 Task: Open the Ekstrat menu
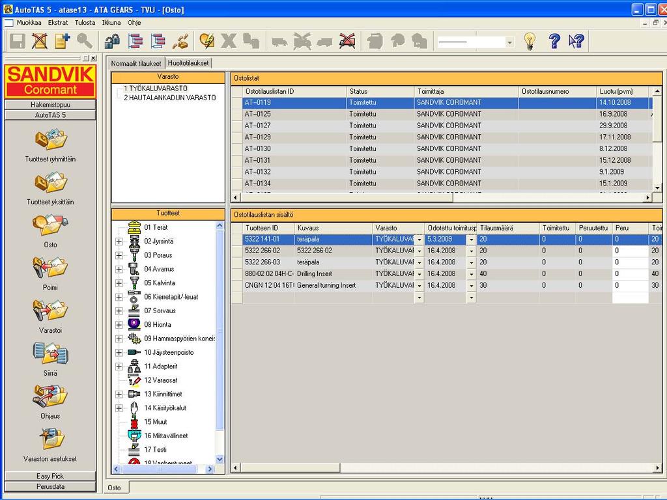click(58, 23)
